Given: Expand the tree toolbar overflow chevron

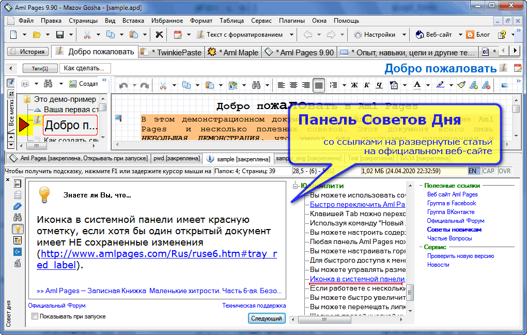Looking at the screenshot, I should (x=104, y=80).
